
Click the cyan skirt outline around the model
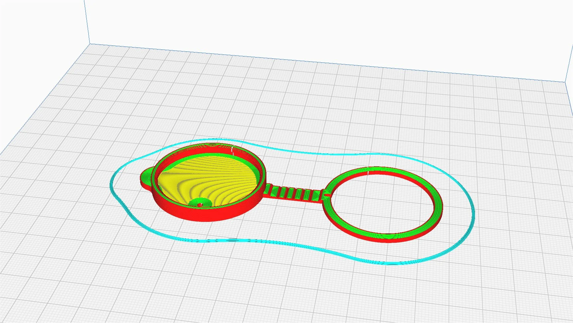click(292, 202)
